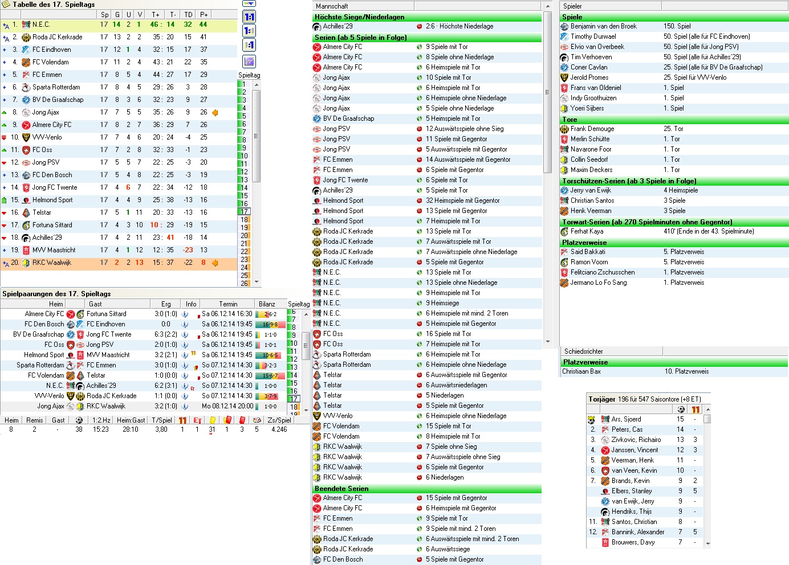Click the Roda JC Kerkrade crest in Tabelle
789x565 pixels.
point(26,37)
